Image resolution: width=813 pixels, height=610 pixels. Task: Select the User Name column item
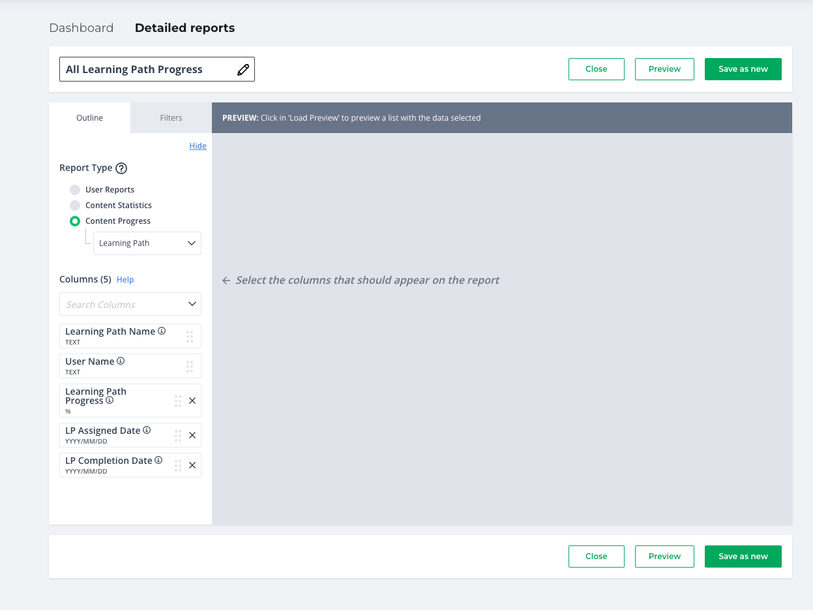pos(130,366)
